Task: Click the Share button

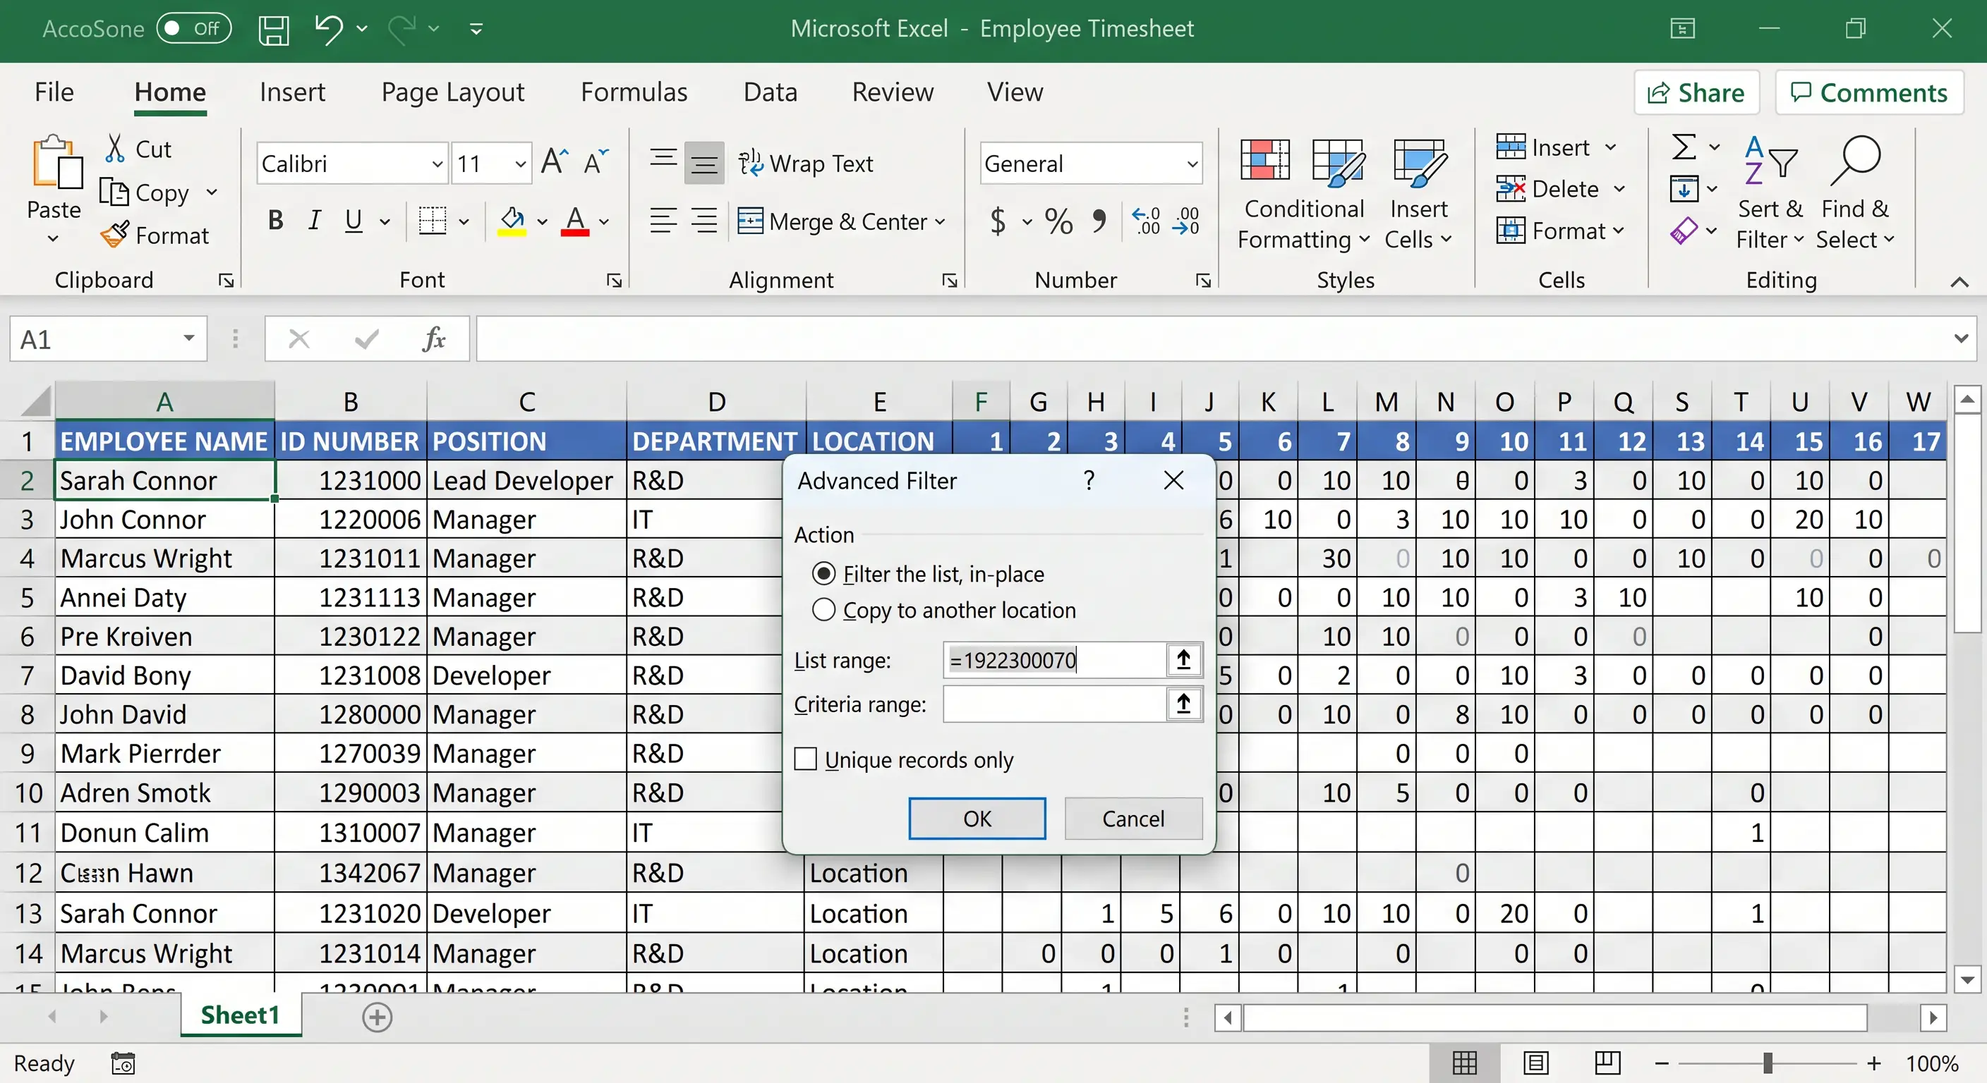Action: coord(1696,92)
